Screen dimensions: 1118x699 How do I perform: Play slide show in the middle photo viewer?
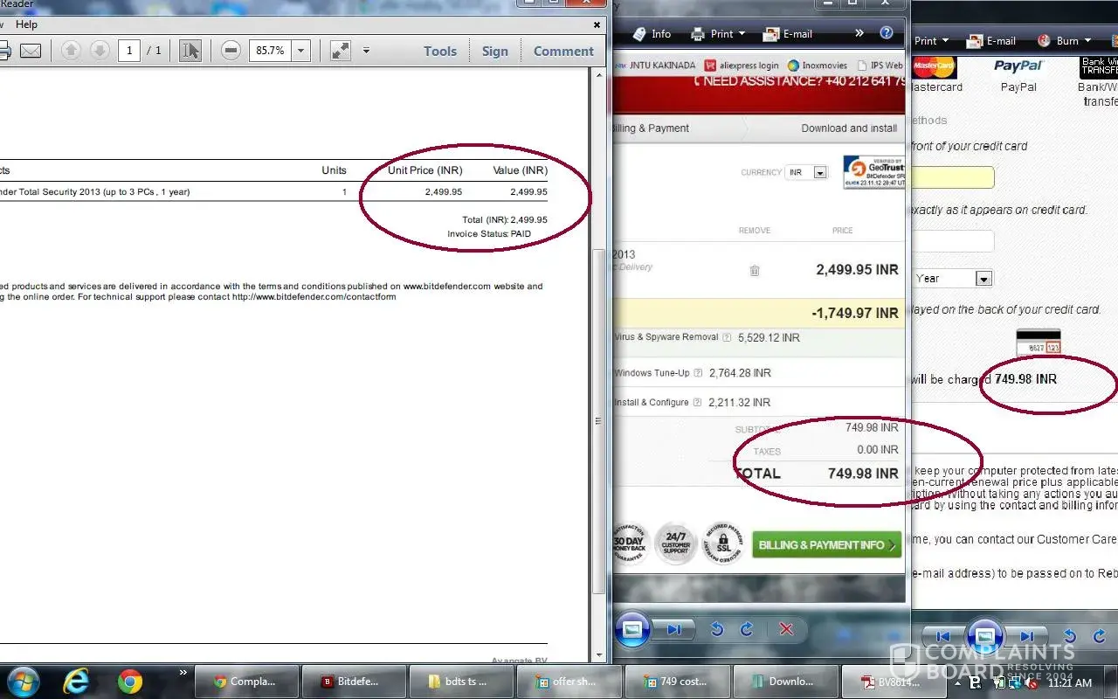coord(633,629)
